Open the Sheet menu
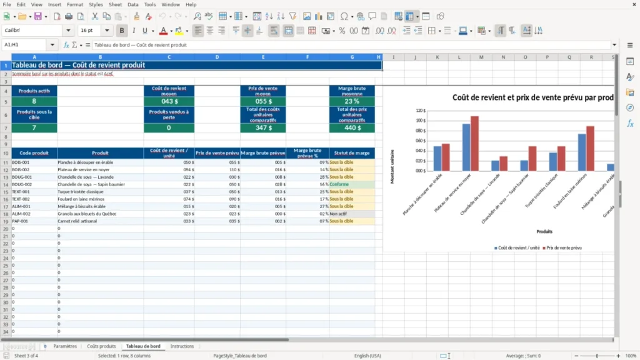 [115, 4]
